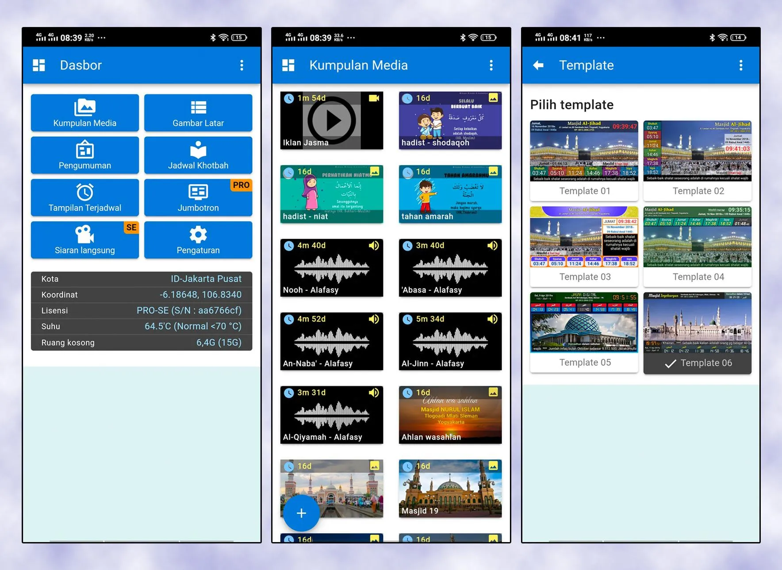
Task: Open the Dasbor overflow menu
Action: [x=241, y=65]
